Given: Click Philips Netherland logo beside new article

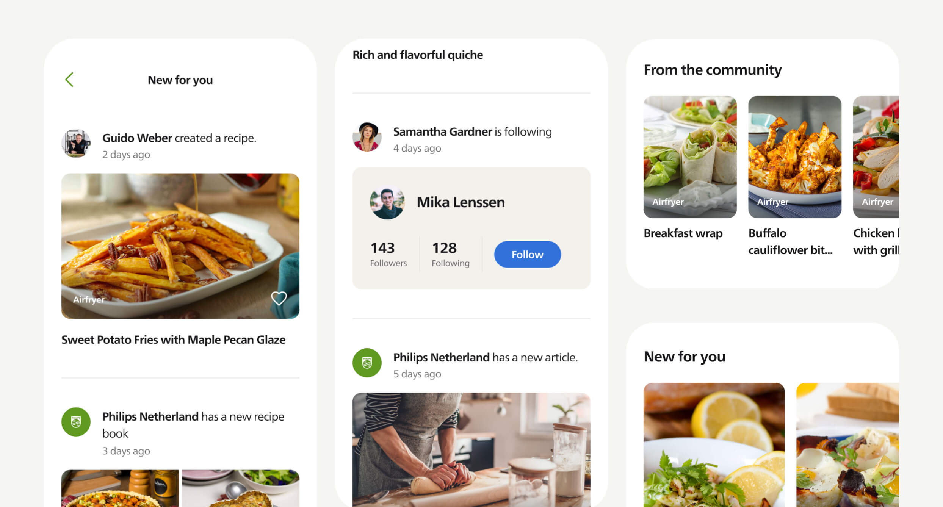Looking at the screenshot, I should (x=367, y=363).
